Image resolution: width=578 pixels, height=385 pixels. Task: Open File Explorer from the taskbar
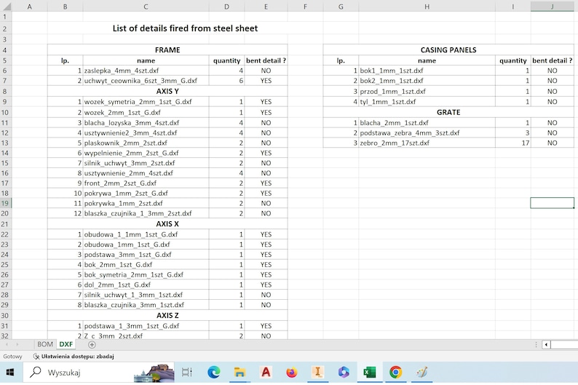239,373
